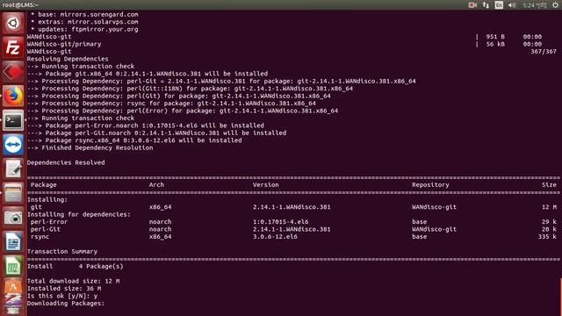Viewport: 562px width, 316px height.
Task: Open the text editor dock icon
Action: tap(13, 169)
